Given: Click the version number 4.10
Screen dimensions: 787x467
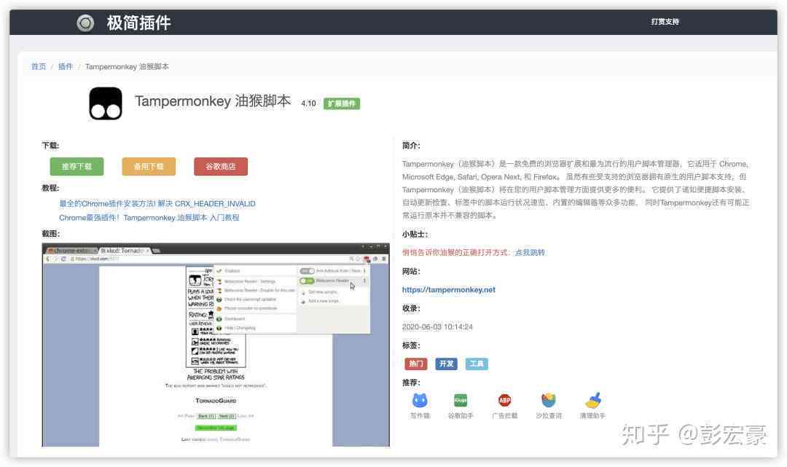Looking at the screenshot, I should tap(308, 103).
